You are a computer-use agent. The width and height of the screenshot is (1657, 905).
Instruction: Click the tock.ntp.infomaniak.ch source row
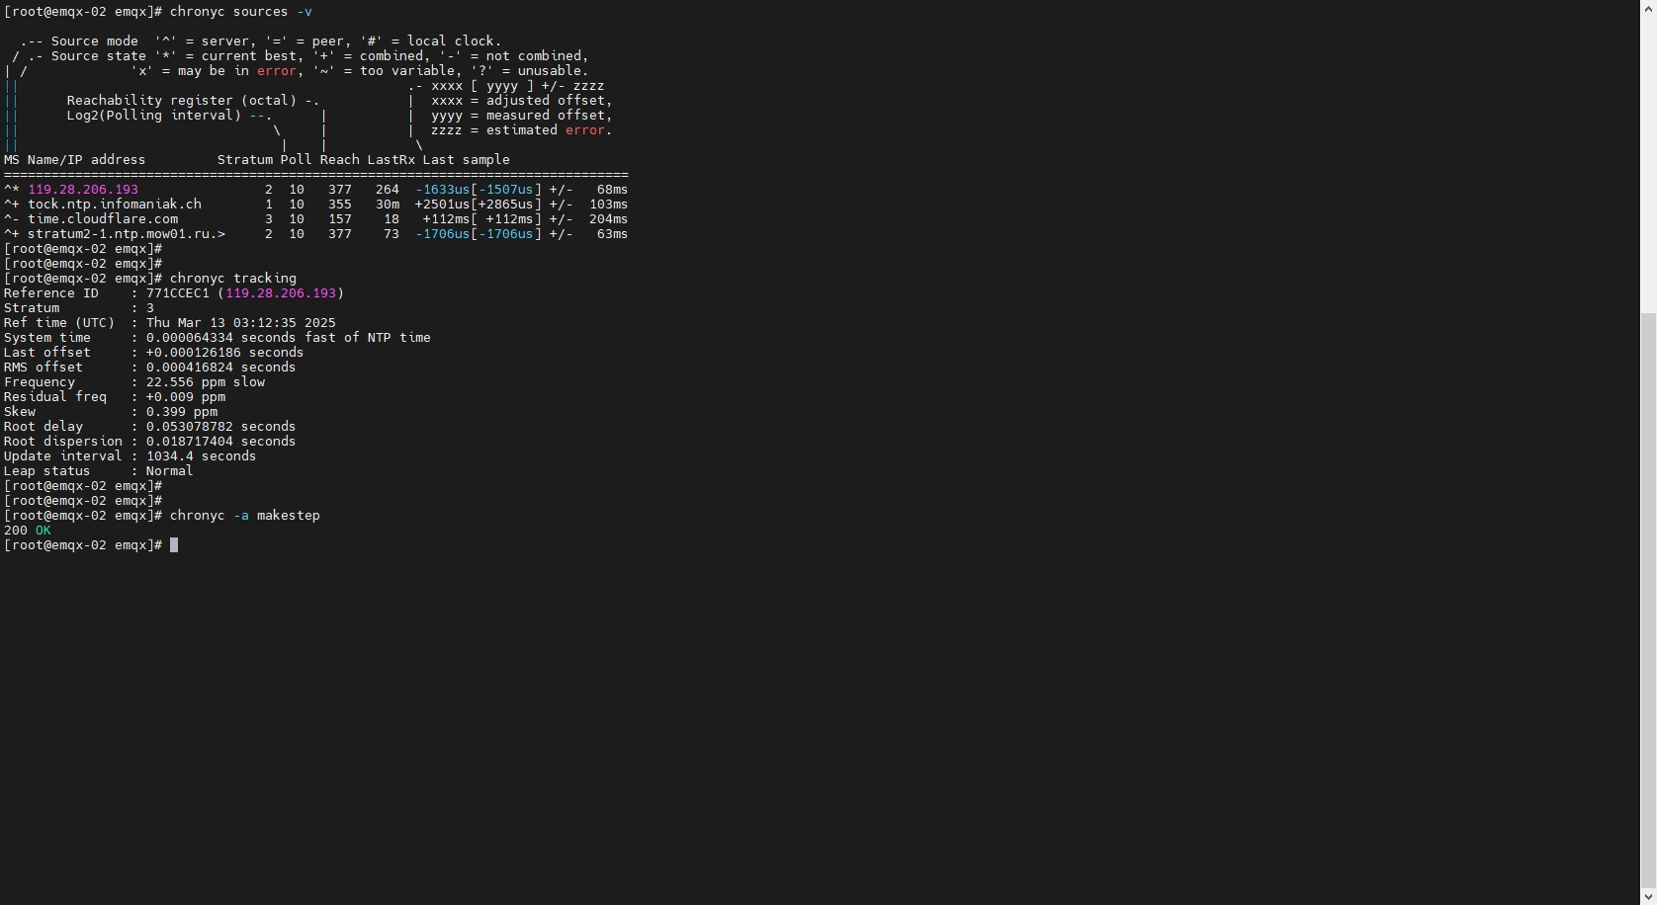click(115, 205)
